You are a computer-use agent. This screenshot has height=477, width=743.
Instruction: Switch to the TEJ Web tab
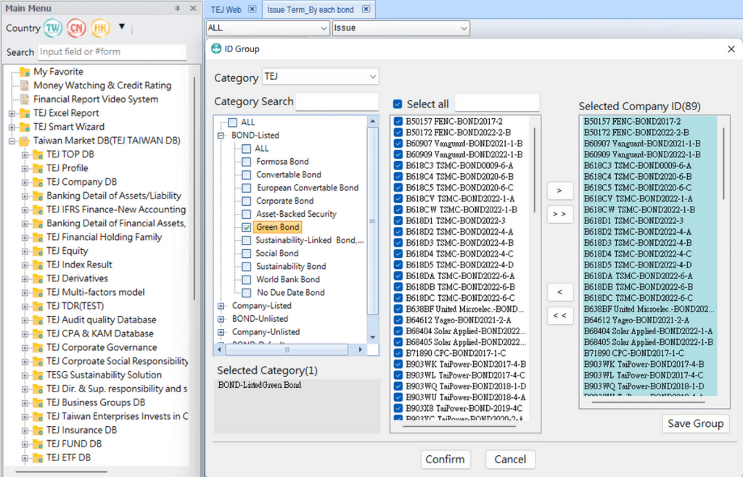[x=226, y=9]
